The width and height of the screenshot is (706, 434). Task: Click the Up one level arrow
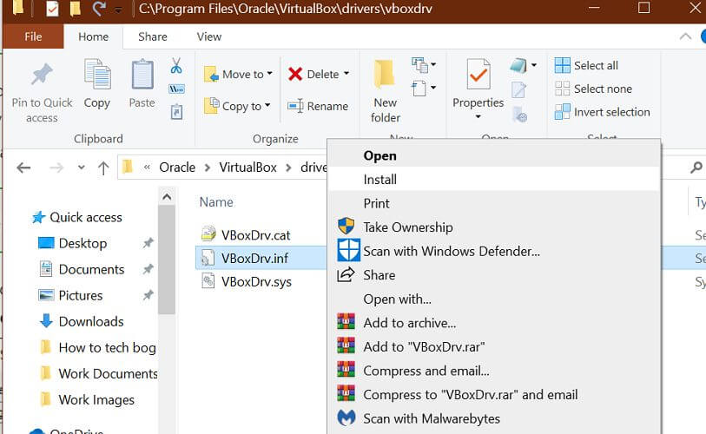tap(103, 168)
